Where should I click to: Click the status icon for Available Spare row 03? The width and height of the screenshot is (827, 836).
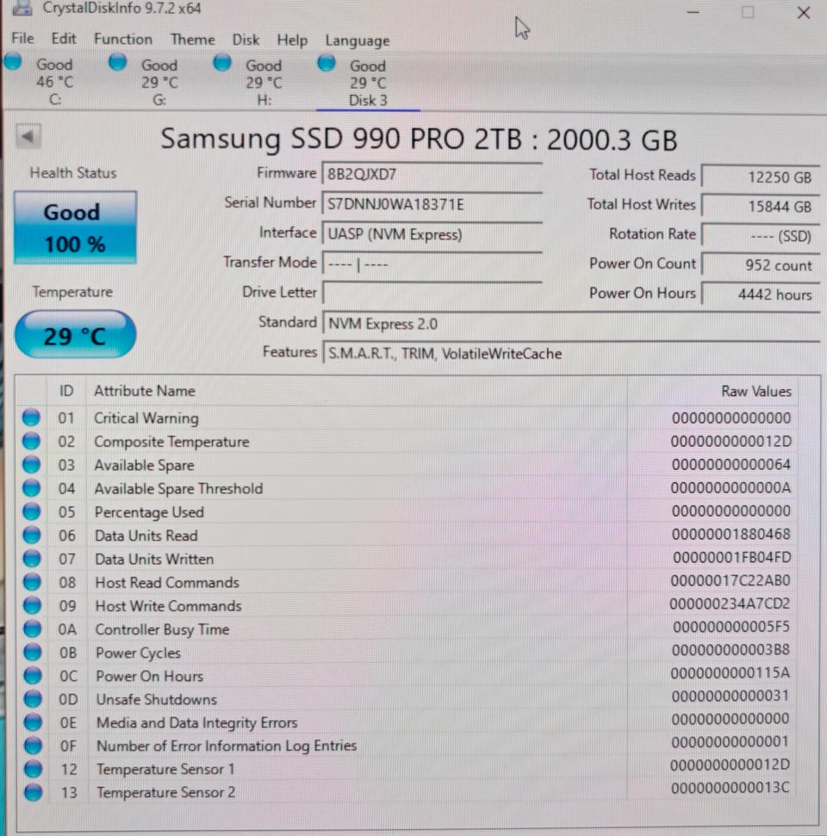[32, 464]
